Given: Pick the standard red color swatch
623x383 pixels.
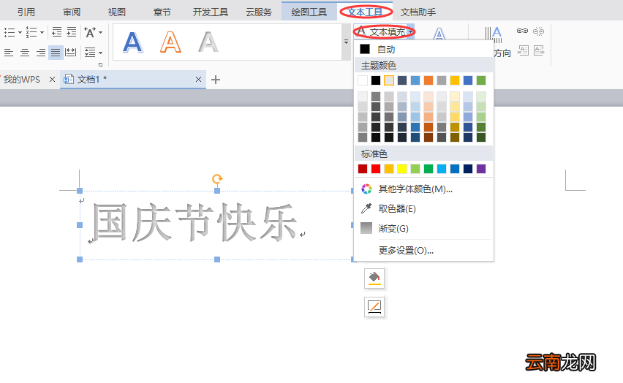Looking at the screenshot, I should tap(376, 169).
